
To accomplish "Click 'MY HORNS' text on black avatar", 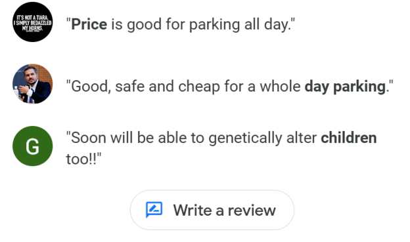I will click(32, 28).
